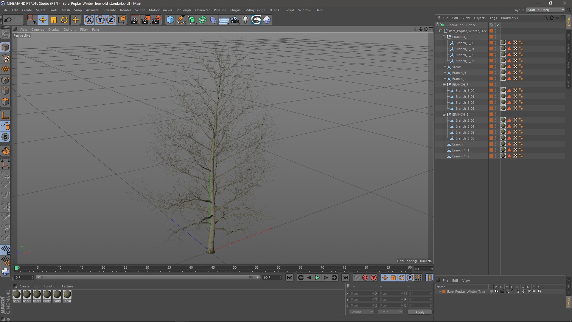Play the animation forward
The image size is (572, 322).
pos(318,278)
